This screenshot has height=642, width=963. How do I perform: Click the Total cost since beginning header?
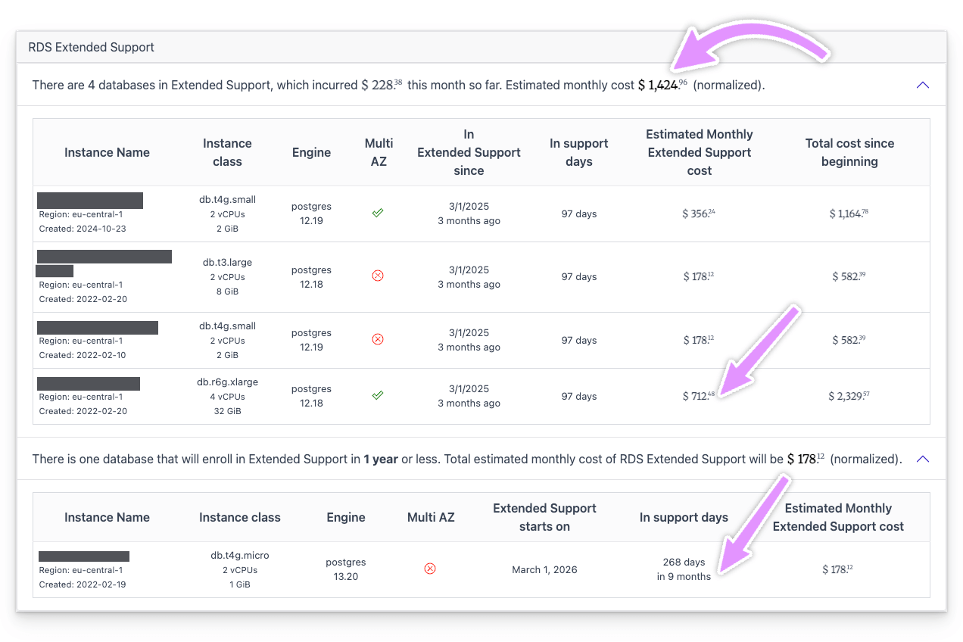pyautogui.click(x=849, y=152)
